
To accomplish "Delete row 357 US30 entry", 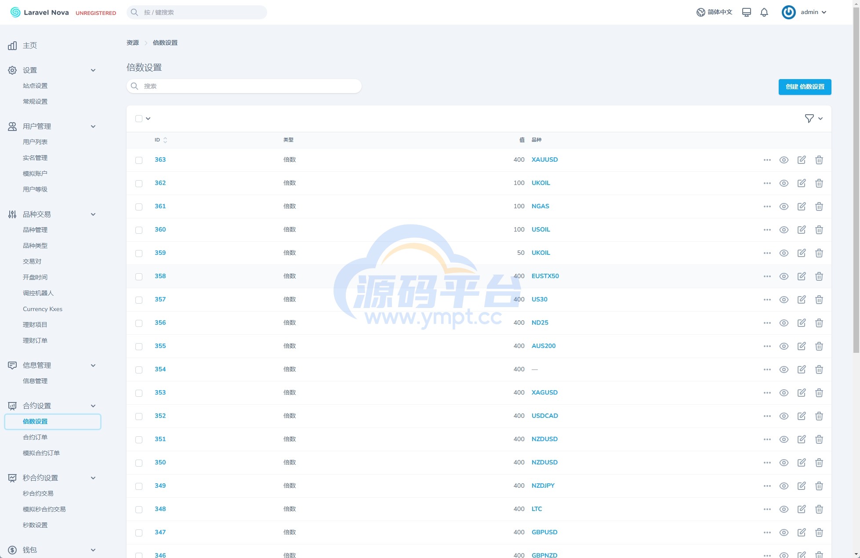I will [x=819, y=300].
